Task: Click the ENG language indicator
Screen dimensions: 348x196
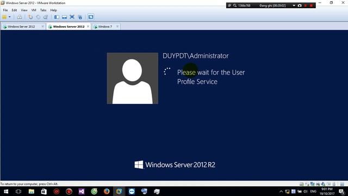Action: click(x=313, y=191)
